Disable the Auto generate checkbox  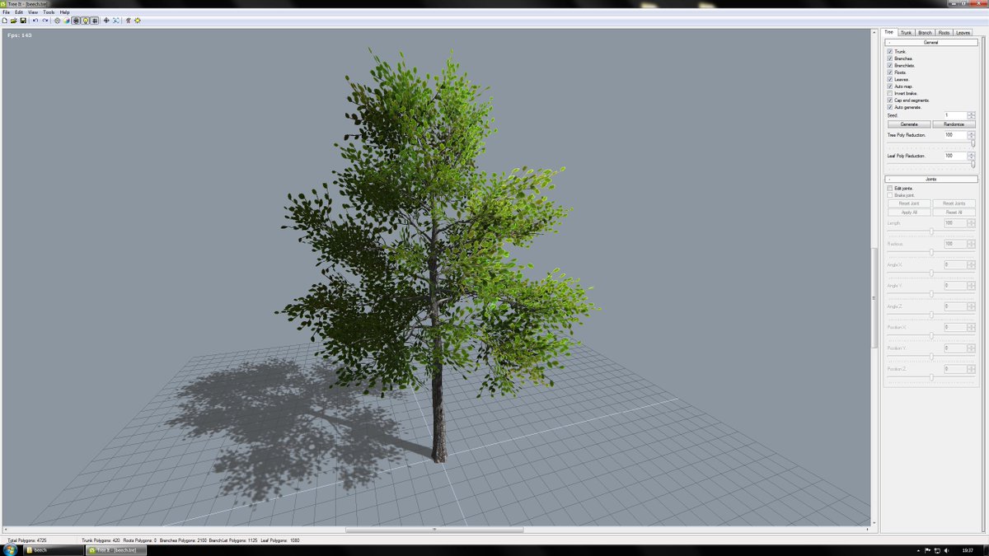[x=890, y=106]
